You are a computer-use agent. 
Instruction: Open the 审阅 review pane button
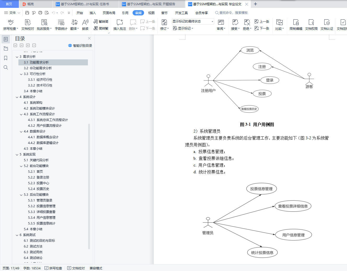click(221, 25)
